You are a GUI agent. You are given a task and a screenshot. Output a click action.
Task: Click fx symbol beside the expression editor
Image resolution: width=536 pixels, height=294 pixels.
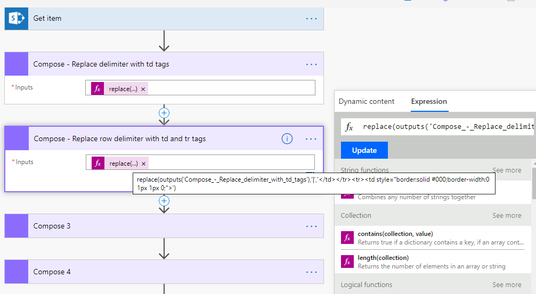point(349,127)
